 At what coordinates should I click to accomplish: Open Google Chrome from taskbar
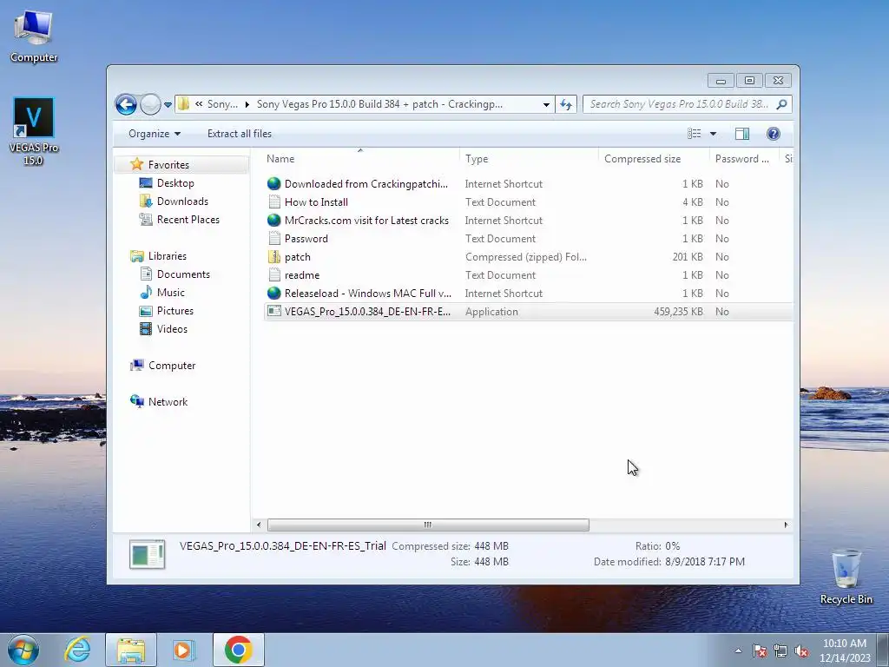[238, 650]
